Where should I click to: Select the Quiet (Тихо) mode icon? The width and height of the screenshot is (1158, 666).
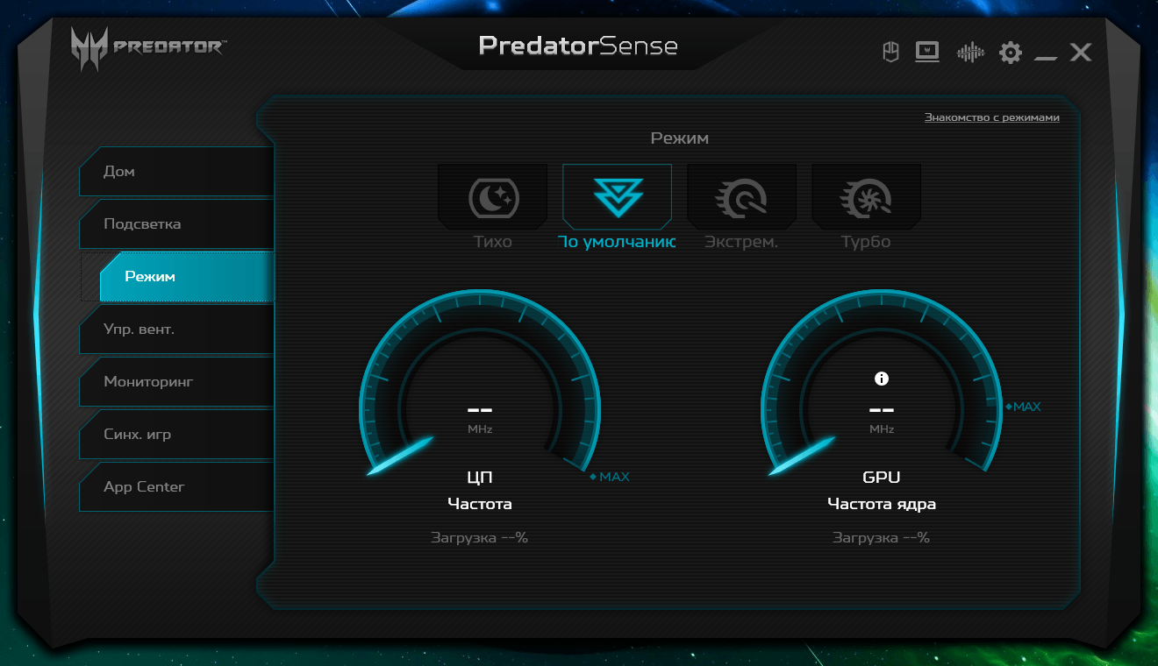click(493, 197)
